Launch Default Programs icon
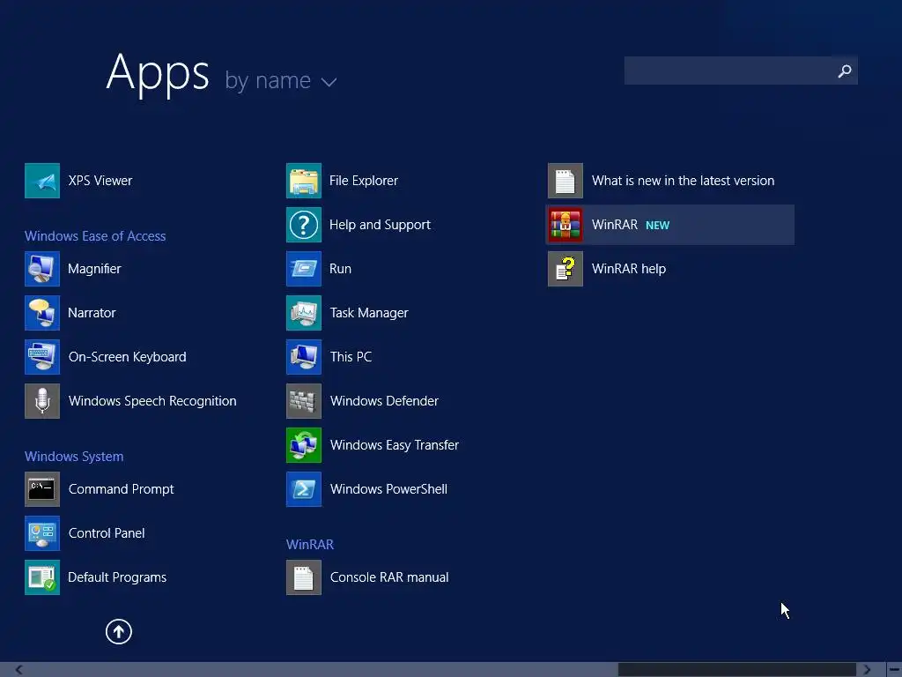The width and height of the screenshot is (902, 677). (x=42, y=577)
